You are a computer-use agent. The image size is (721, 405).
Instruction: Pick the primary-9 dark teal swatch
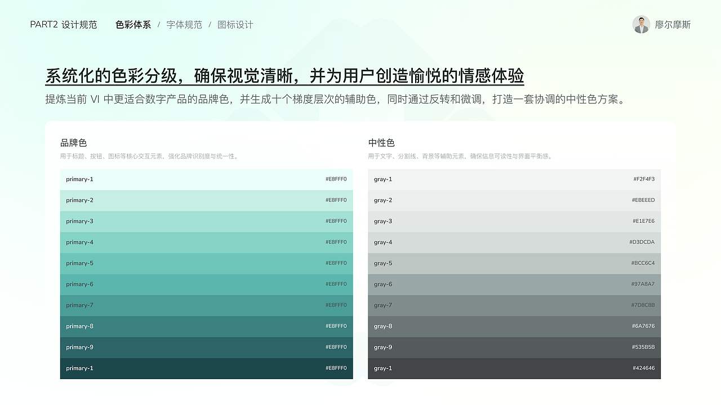click(207, 348)
